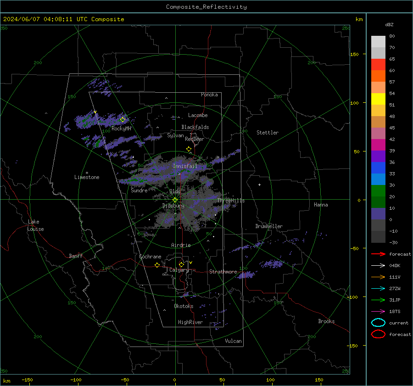Click the Ponoka city label
Viewport: 413px width, 386px height.
[209, 95]
